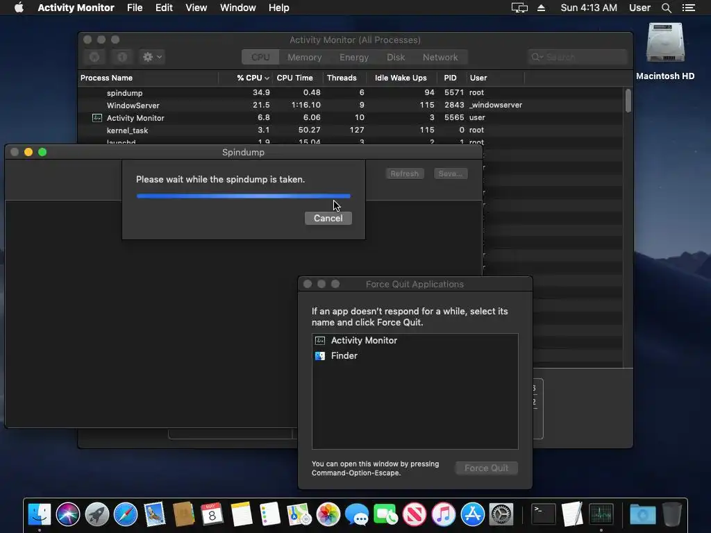Open Maps app in the Dock
The image size is (711, 533).
click(x=299, y=514)
